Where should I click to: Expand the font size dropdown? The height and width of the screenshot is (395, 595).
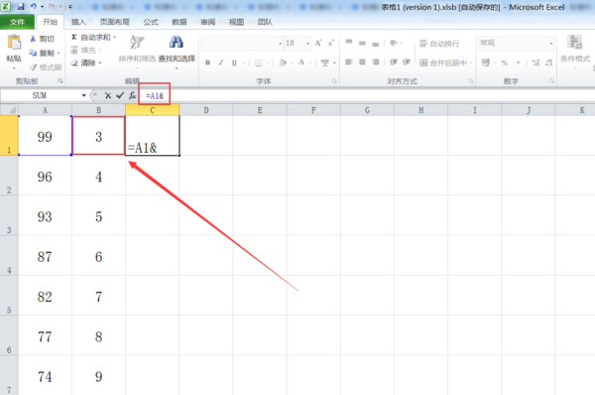(307, 44)
